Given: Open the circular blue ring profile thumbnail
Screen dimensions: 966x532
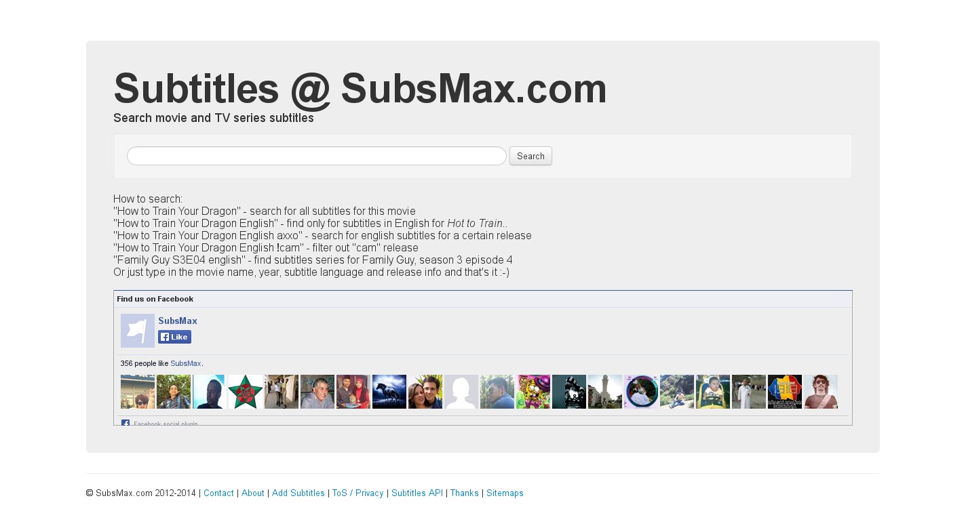Looking at the screenshot, I should [641, 392].
